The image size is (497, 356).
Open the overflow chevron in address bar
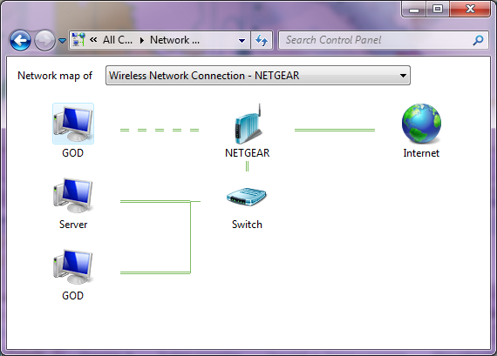tap(93, 39)
